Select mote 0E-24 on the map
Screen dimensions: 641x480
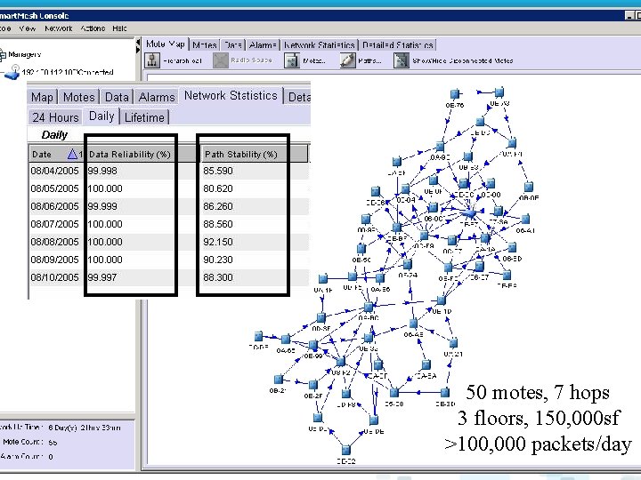tap(407, 264)
